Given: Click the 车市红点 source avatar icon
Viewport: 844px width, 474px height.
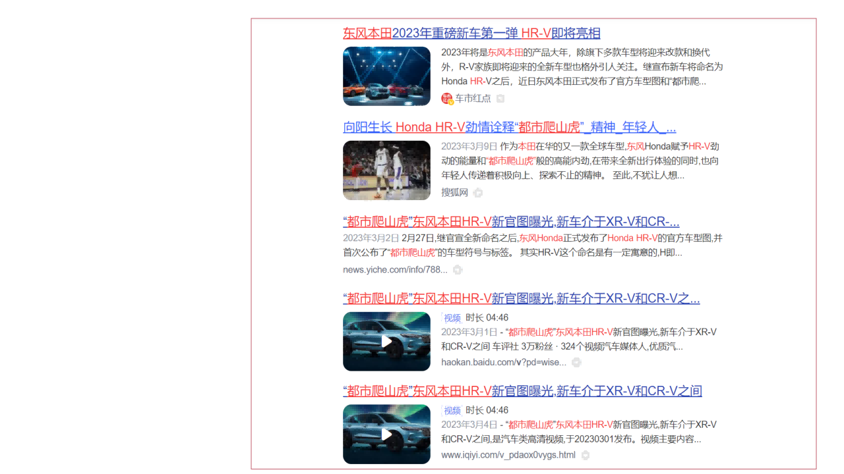Looking at the screenshot, I should coord(447,98).
